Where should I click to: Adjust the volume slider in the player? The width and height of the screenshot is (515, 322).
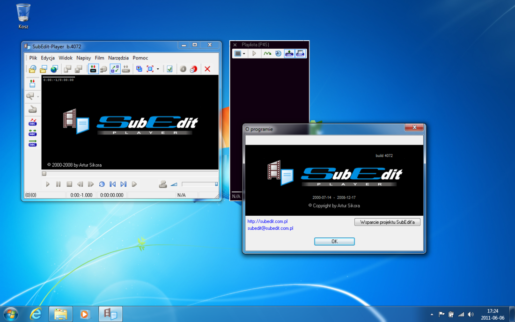pos(200,184)
